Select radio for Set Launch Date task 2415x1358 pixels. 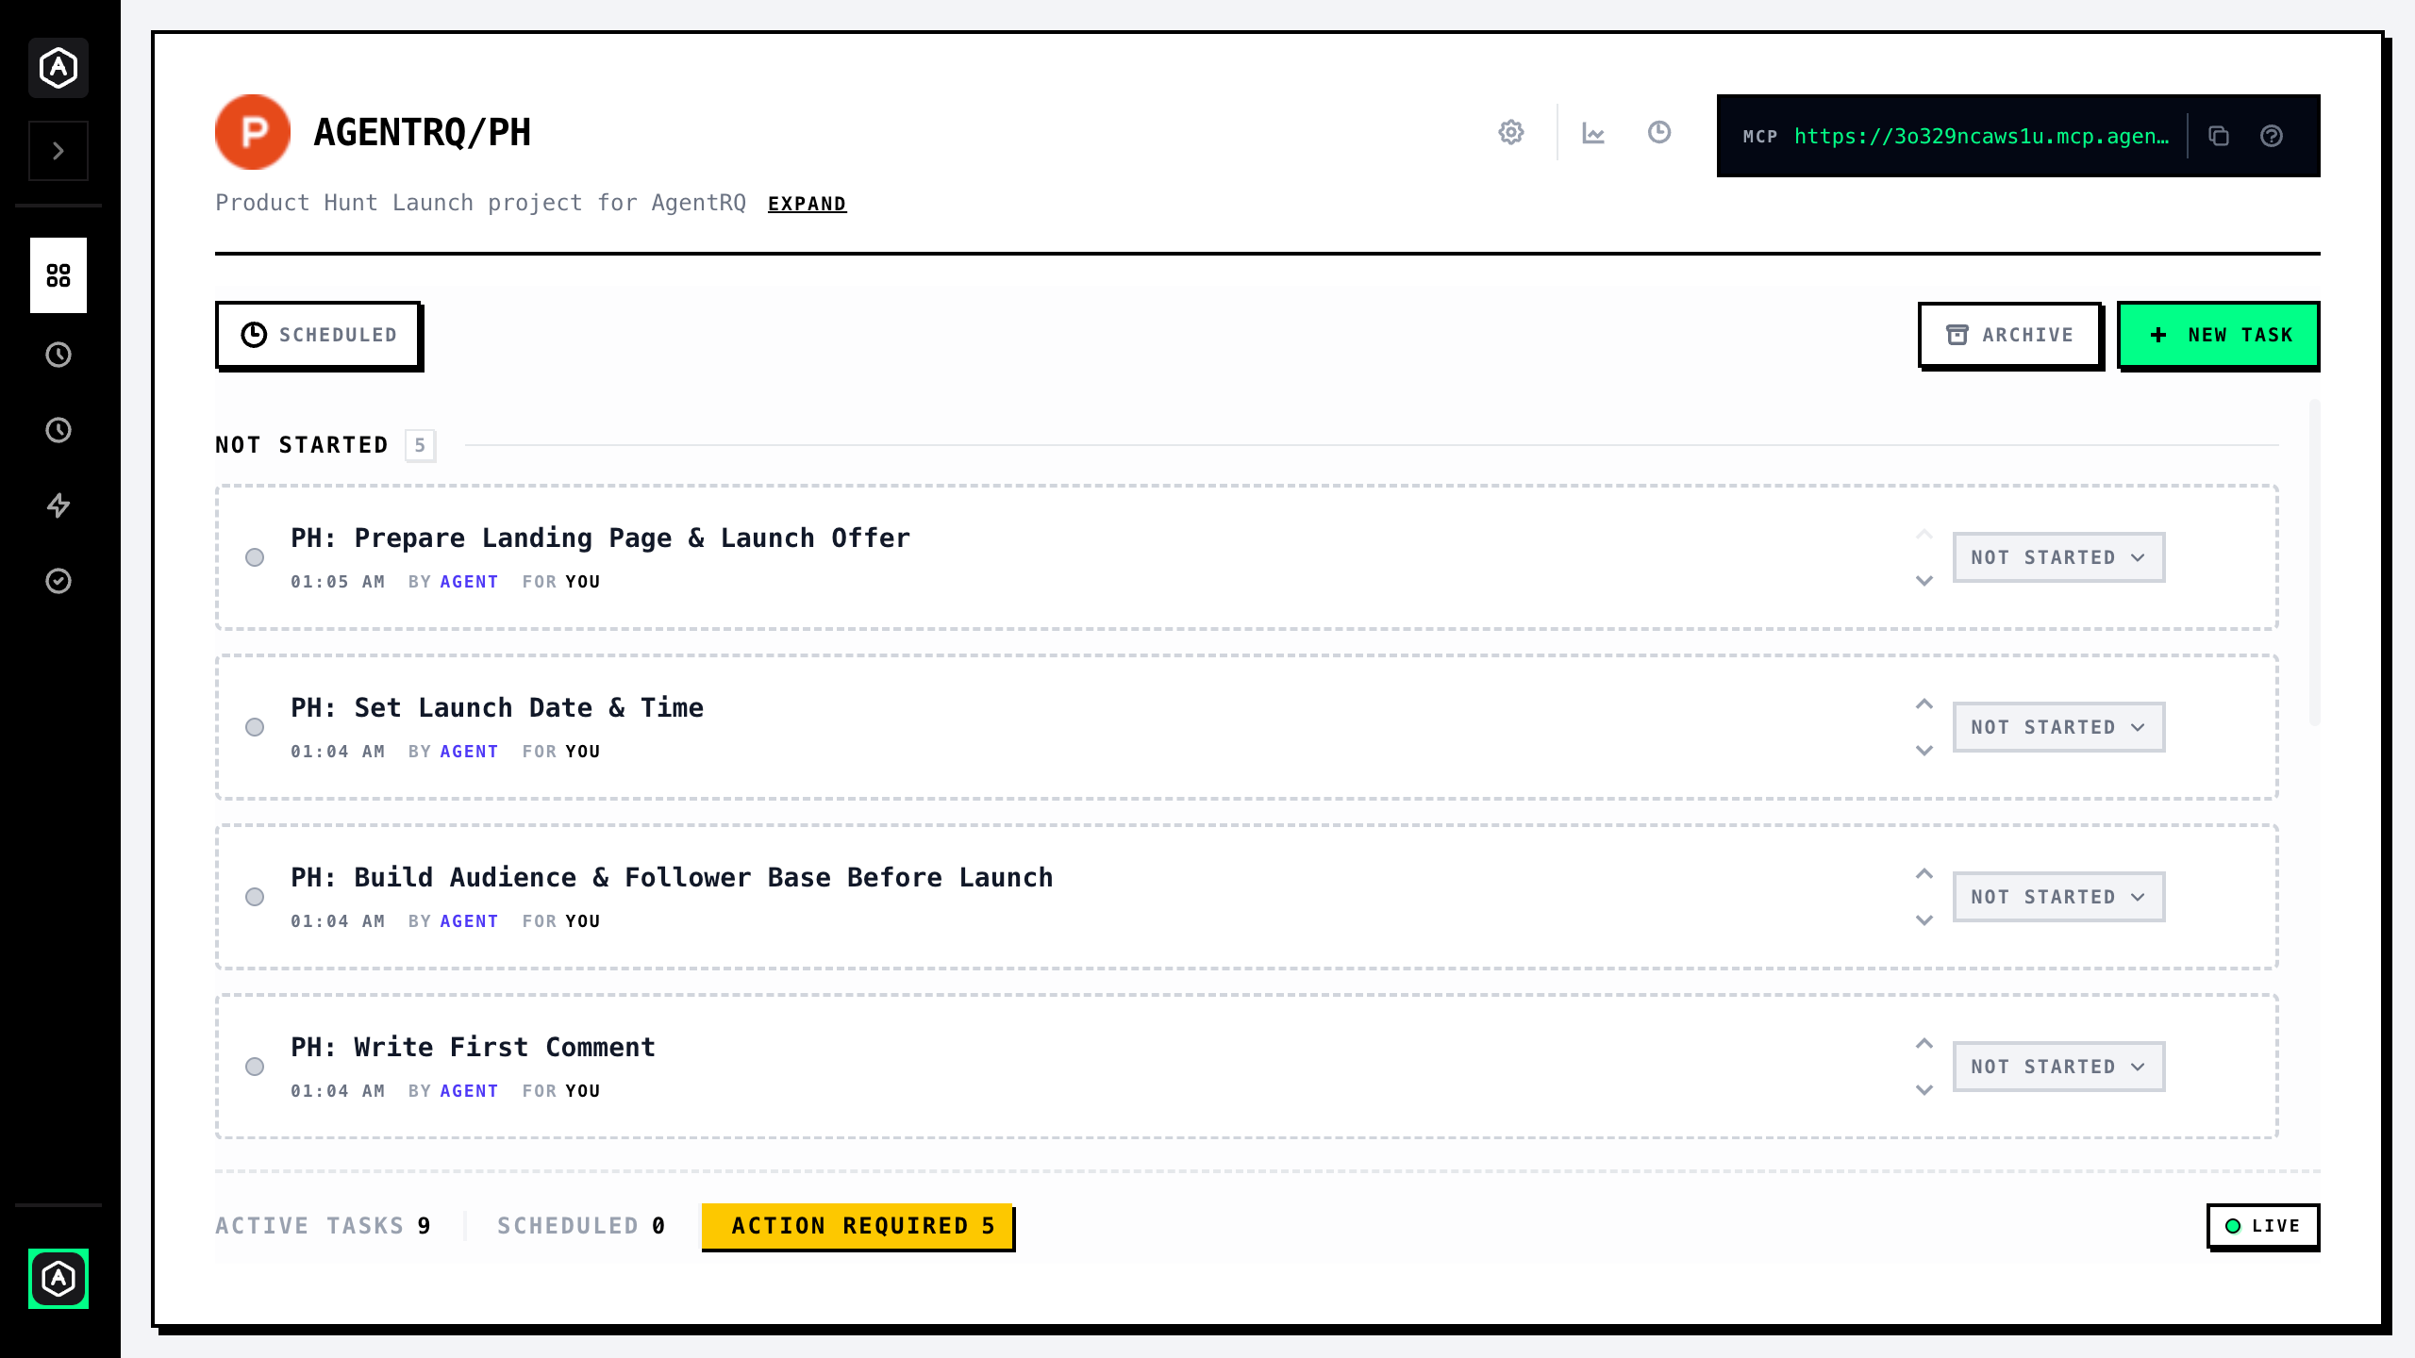point(255,727)
